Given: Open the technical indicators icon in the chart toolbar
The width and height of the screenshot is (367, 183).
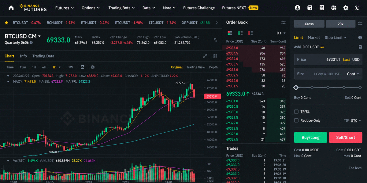Looking at the screenshot, I should [82, 67].
